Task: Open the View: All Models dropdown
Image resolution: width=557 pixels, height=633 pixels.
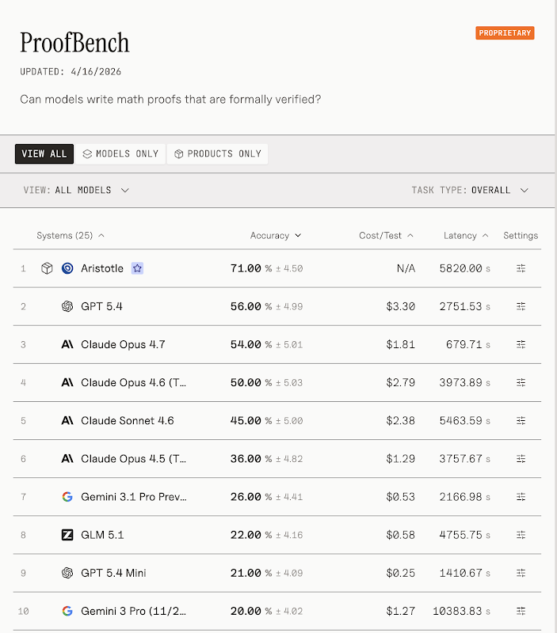Action: 76,190
